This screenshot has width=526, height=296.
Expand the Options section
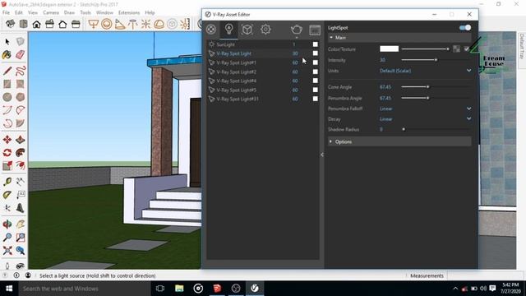(399, 141)
